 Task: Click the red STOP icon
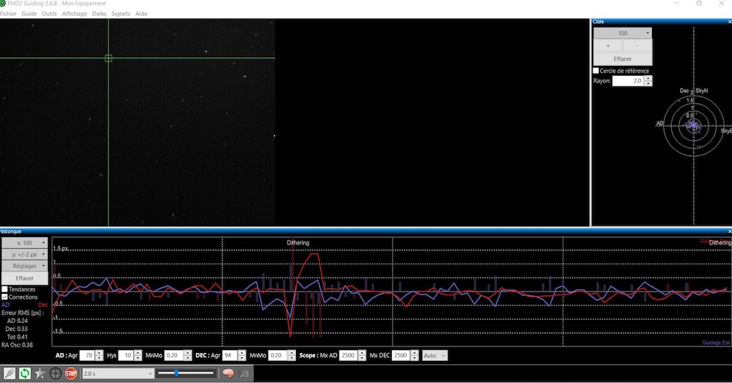click(71, 373)
